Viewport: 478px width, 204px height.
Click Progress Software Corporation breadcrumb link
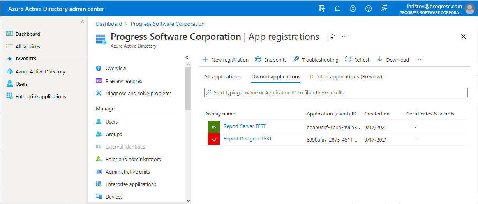coord(168,24)
